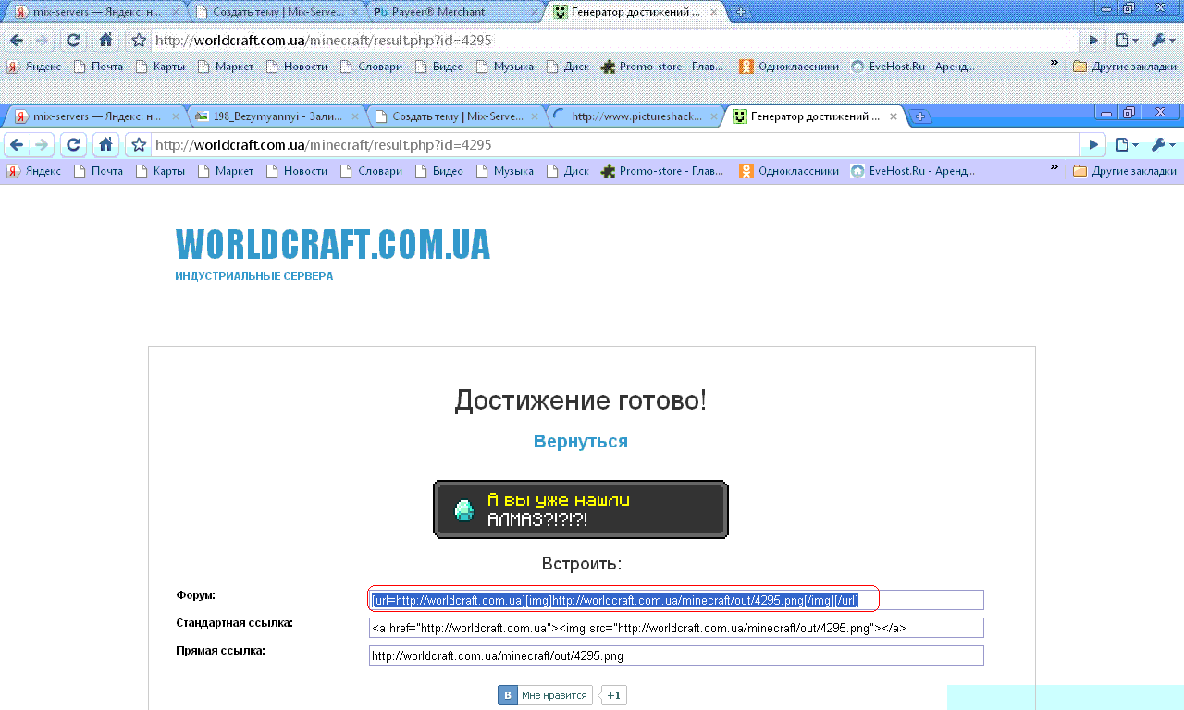1184x710 pixels.
Task: Reload the page from the lower browser toolbar
Action: click(74, 145)
